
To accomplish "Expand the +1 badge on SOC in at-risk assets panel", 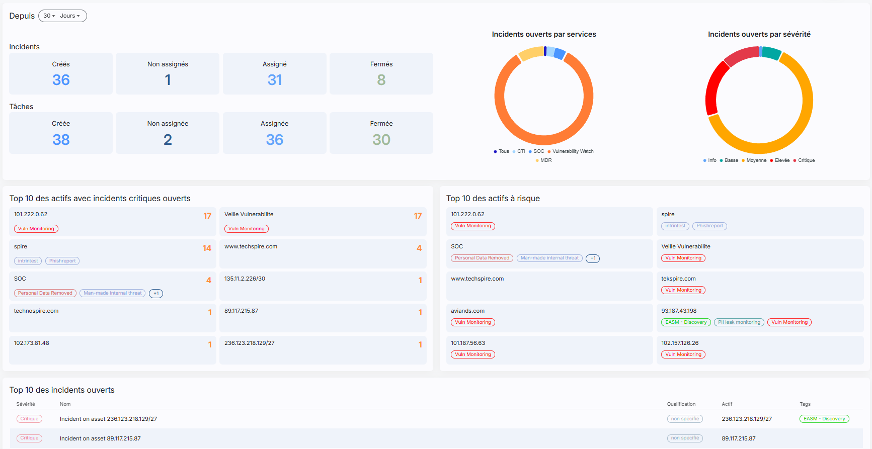I will 593,258.
